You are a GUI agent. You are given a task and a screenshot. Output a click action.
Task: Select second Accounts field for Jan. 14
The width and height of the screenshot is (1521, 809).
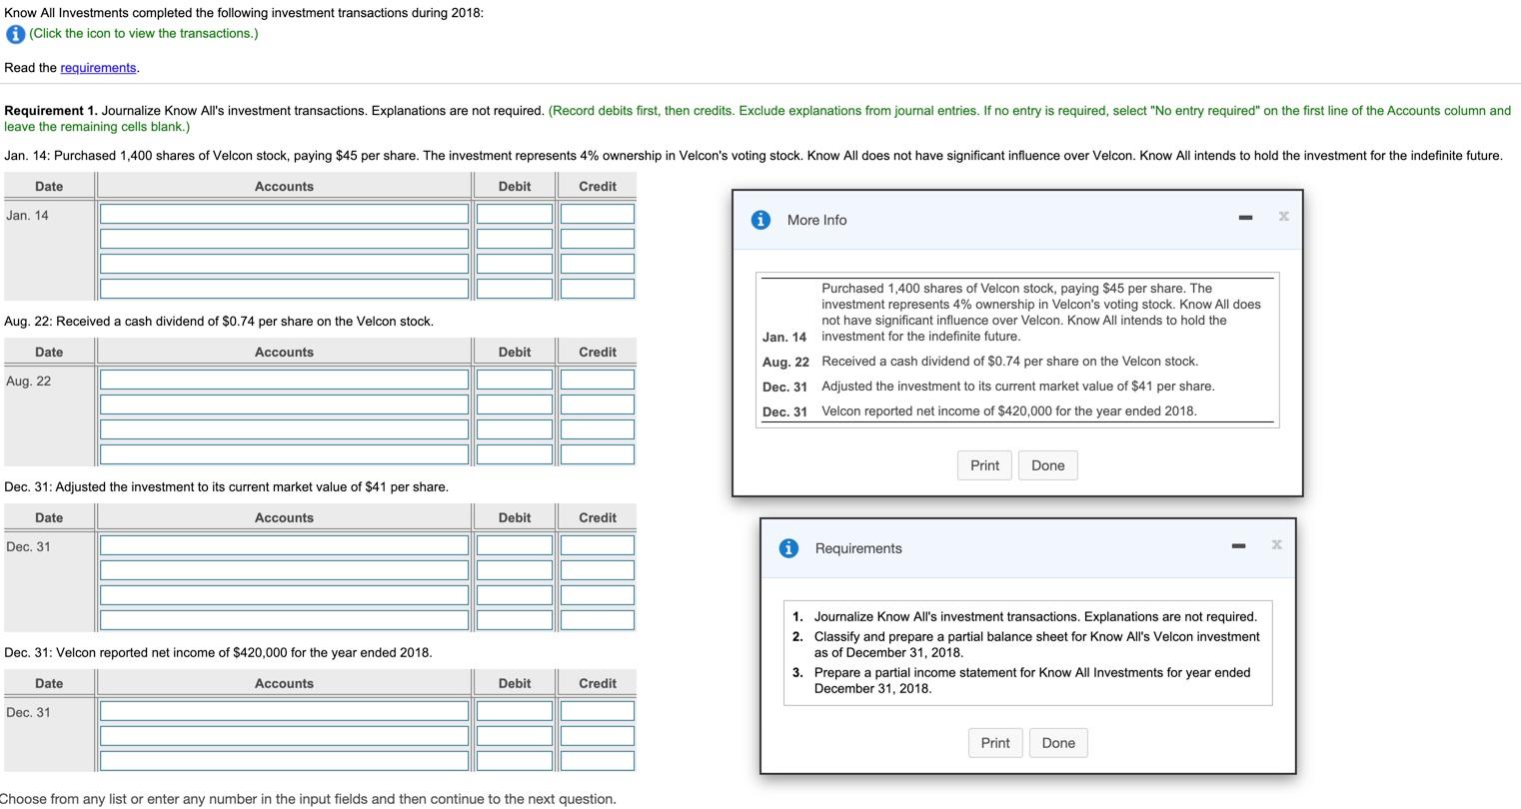tap(284, 239)
